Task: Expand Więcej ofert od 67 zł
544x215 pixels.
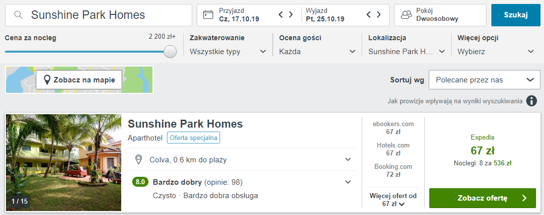Action: [x=393, y=200]
